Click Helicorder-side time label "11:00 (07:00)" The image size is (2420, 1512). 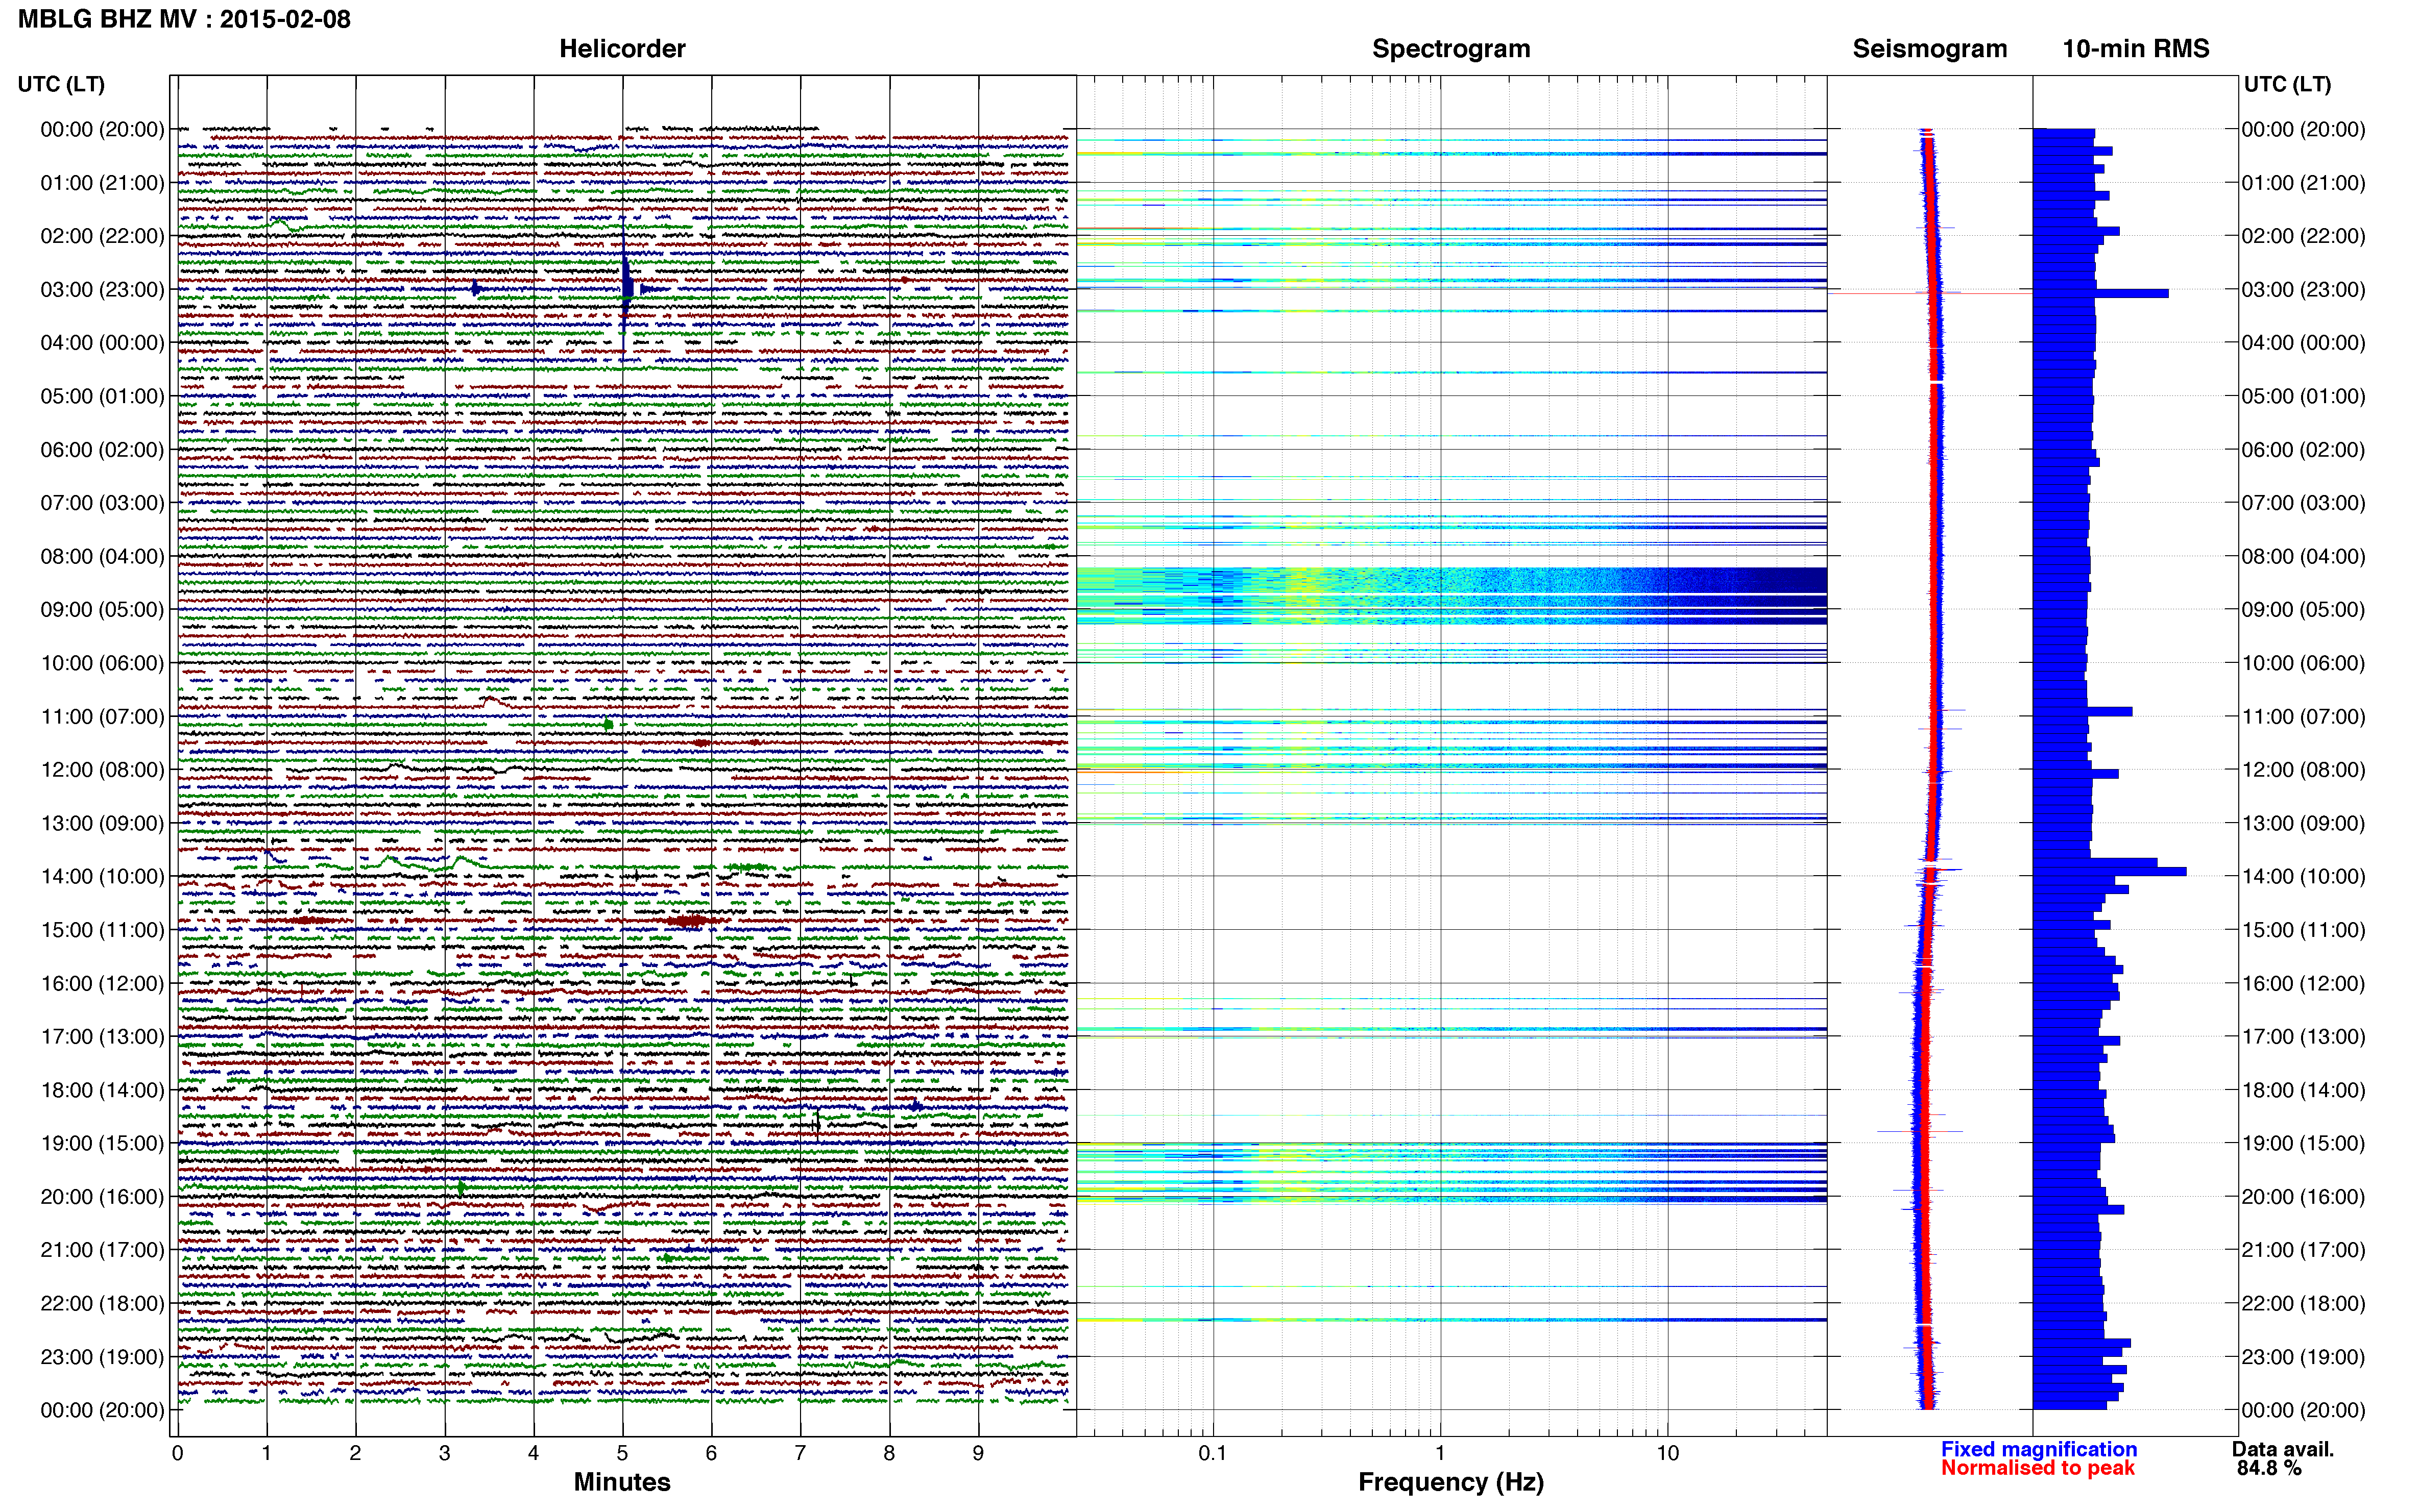[x=102, y=717]
